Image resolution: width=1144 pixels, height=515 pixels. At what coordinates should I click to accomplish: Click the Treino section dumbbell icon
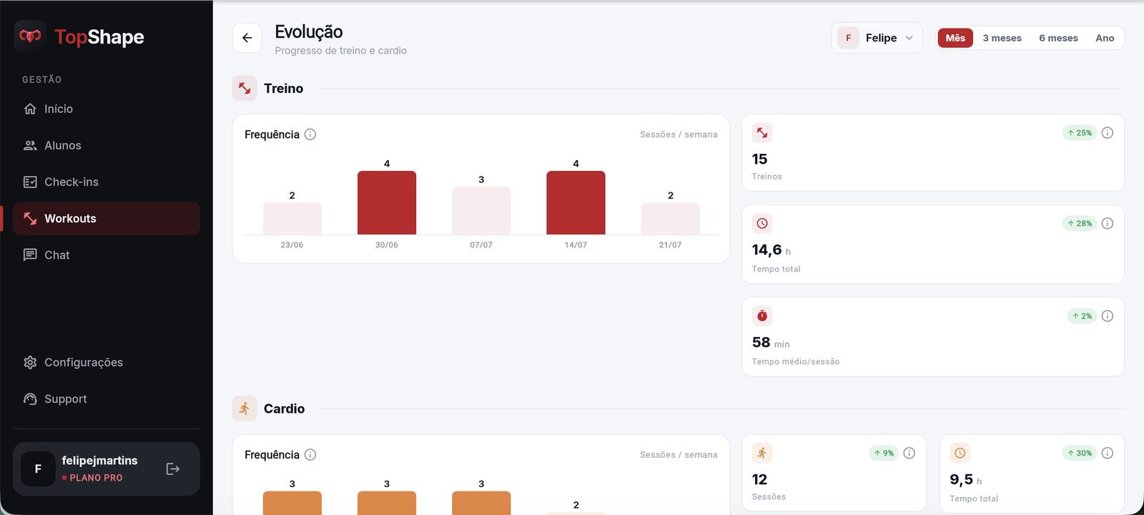tap(245, 88)
